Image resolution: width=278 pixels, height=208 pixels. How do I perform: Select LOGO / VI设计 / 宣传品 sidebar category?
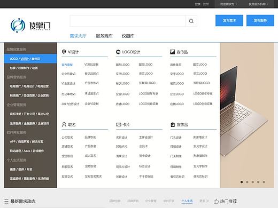tap(30, 59)
